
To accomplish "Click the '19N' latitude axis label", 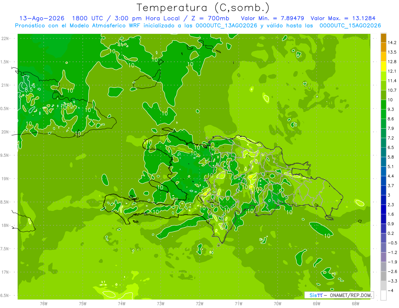I will click(x=6, y=179).
